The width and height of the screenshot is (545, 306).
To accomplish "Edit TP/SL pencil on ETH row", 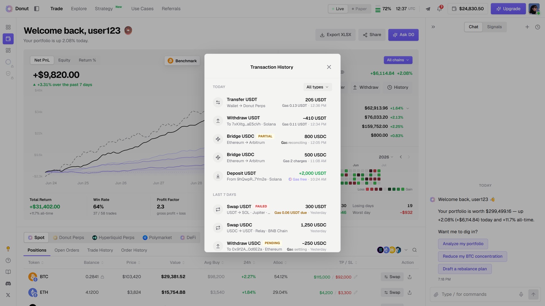I will 356,292.
